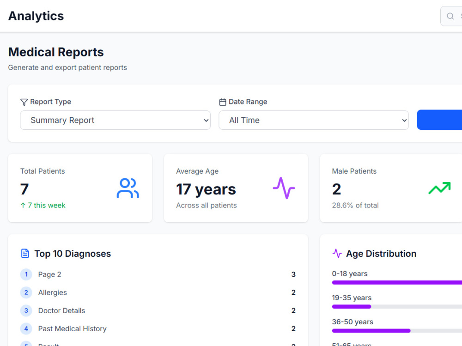Open the Summary Report dropdown
This screenshot has width=462, height=346.
[115, 120]
